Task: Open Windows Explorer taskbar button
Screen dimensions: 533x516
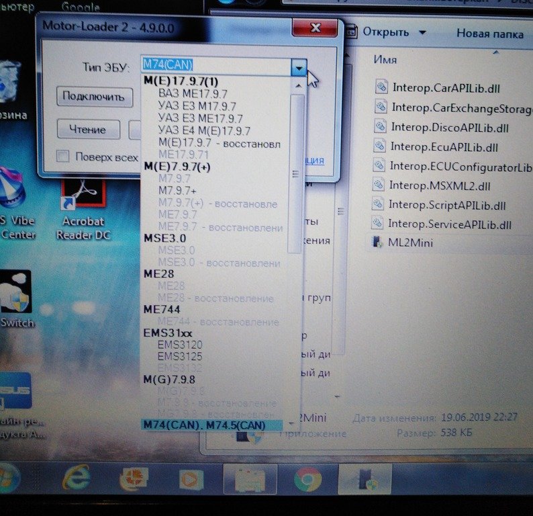Action: pos(250,480)
